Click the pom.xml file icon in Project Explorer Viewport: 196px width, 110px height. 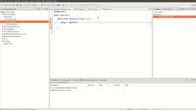coord(4,44)
